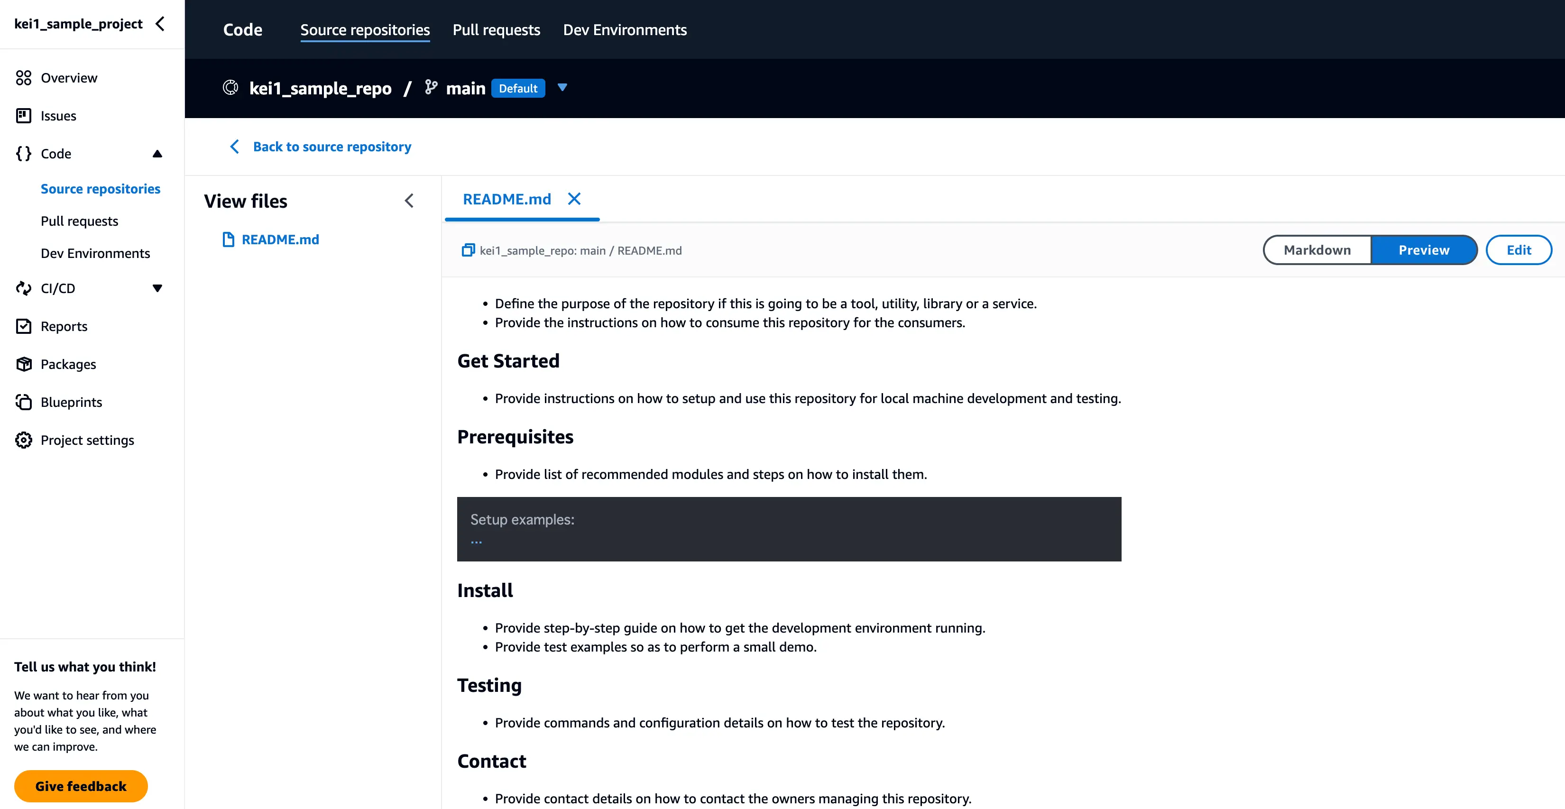Click the Packages box icon
This screenshot has height=809, width=1565.
coord(24,364)
